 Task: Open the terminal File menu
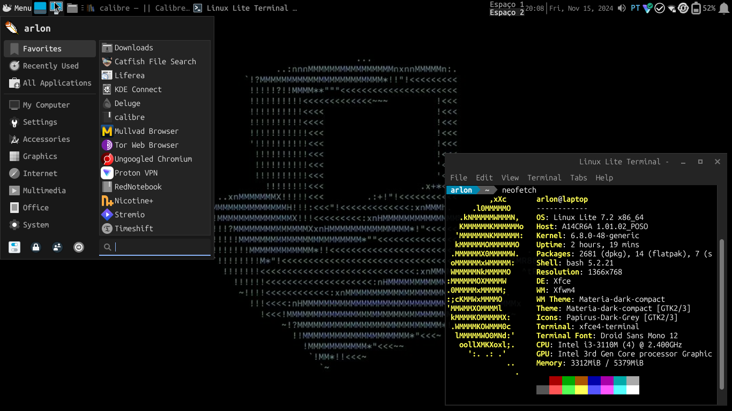click(459, 178)
